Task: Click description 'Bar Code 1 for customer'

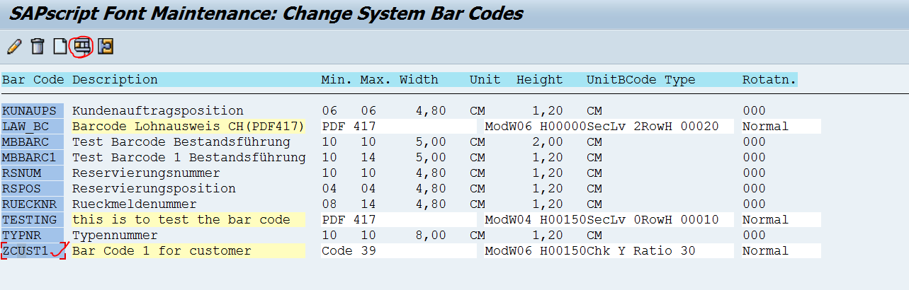Action: (162, 251)
